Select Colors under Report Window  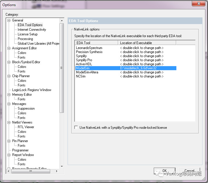point(22,160)
